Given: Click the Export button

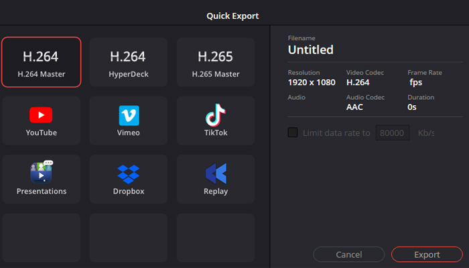Looking at the screenshot, I should pos(427,255).
